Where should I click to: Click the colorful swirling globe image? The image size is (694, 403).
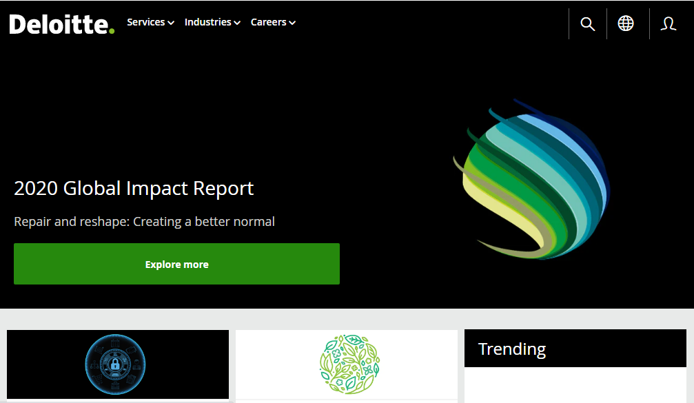coord(532,179)
